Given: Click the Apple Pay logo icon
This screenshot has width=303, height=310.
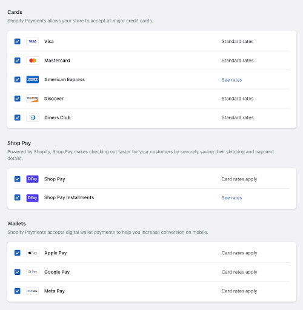Looking at the screenshot, I should pos(32,253).
